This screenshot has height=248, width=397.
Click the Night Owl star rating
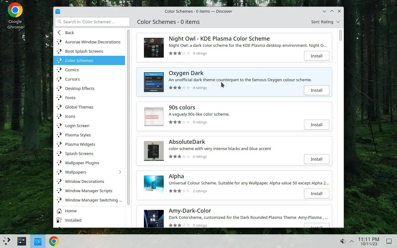179,53
